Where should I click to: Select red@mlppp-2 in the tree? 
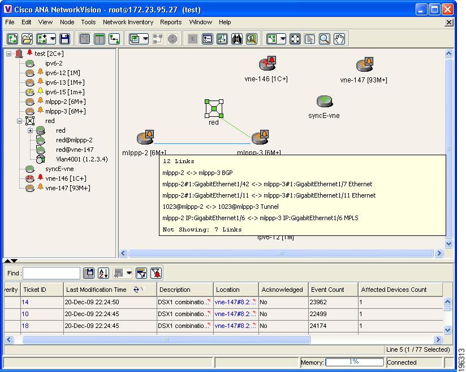74,140
